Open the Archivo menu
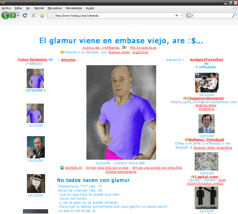238x214 pixels. click(x=6, y=8)
